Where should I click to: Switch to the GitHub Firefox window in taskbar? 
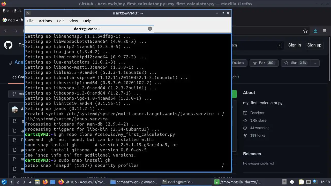pyautogui.click(x=83, y=182)
